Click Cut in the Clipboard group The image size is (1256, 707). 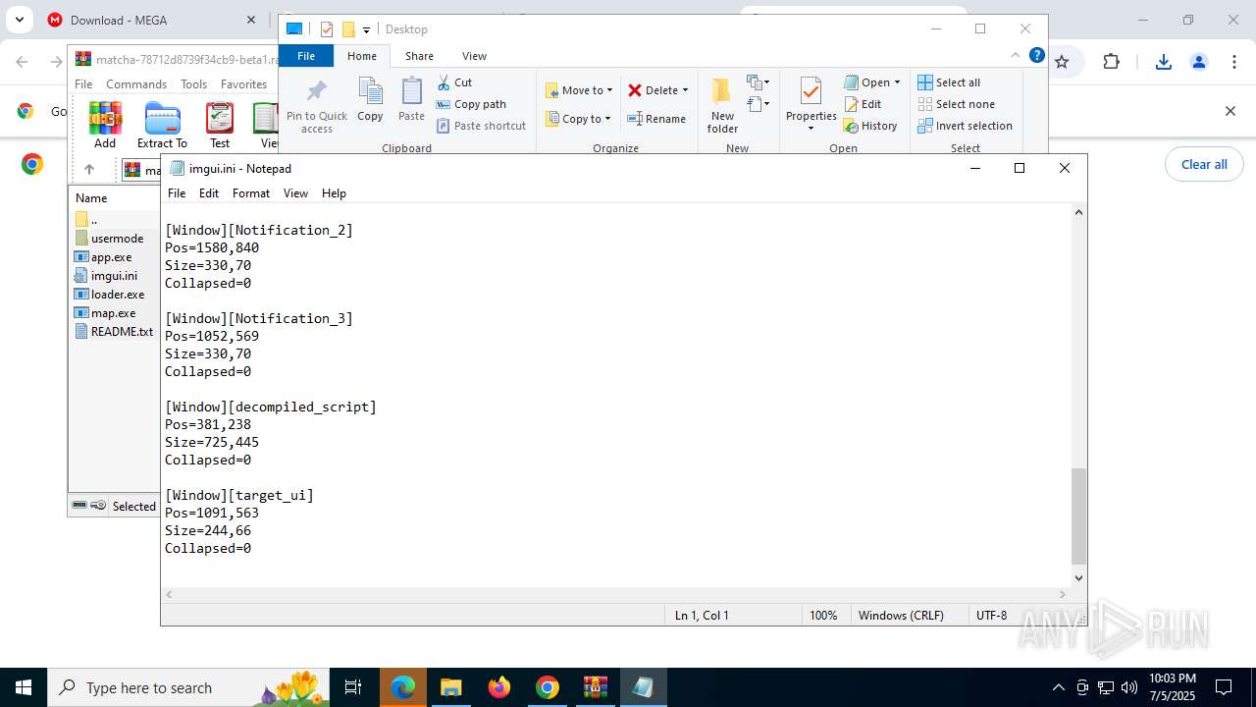point(454,82)
